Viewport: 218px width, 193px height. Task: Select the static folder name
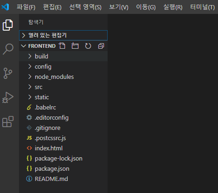pyautogui.click(x=42, y=97)
